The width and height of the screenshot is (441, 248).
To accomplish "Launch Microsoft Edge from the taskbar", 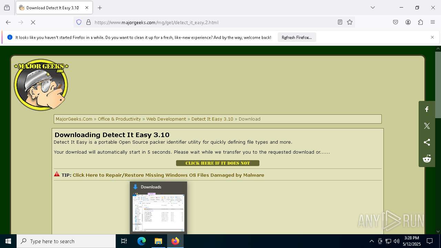I will click(142, 241).
